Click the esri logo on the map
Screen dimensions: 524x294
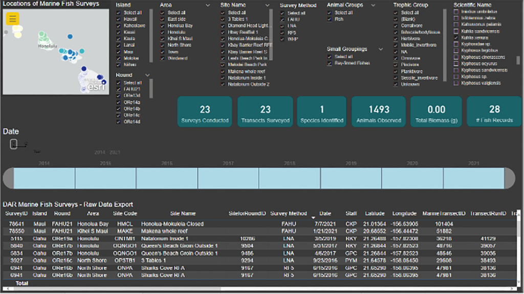pyautogui.click(x=96, y=87)
